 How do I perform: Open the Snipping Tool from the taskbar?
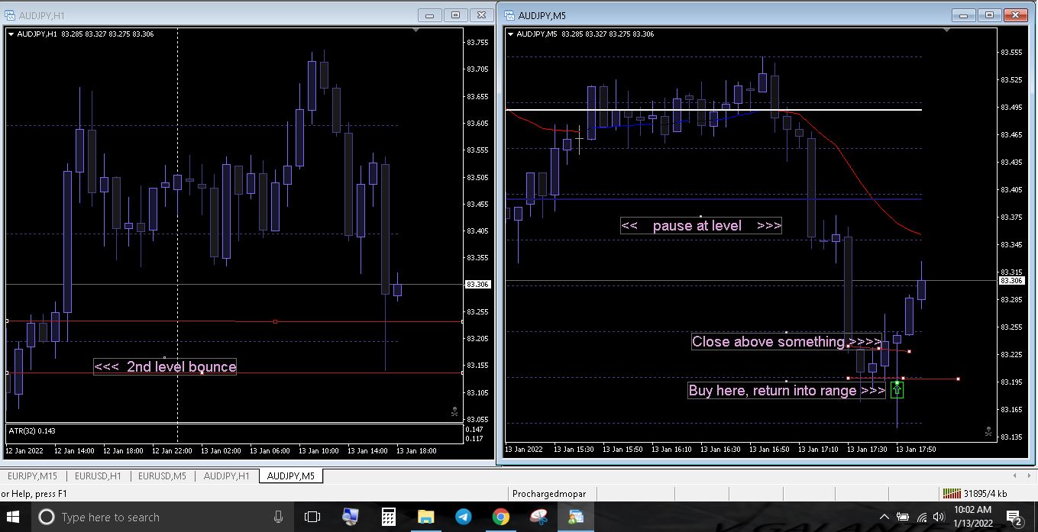coord(538,517)
